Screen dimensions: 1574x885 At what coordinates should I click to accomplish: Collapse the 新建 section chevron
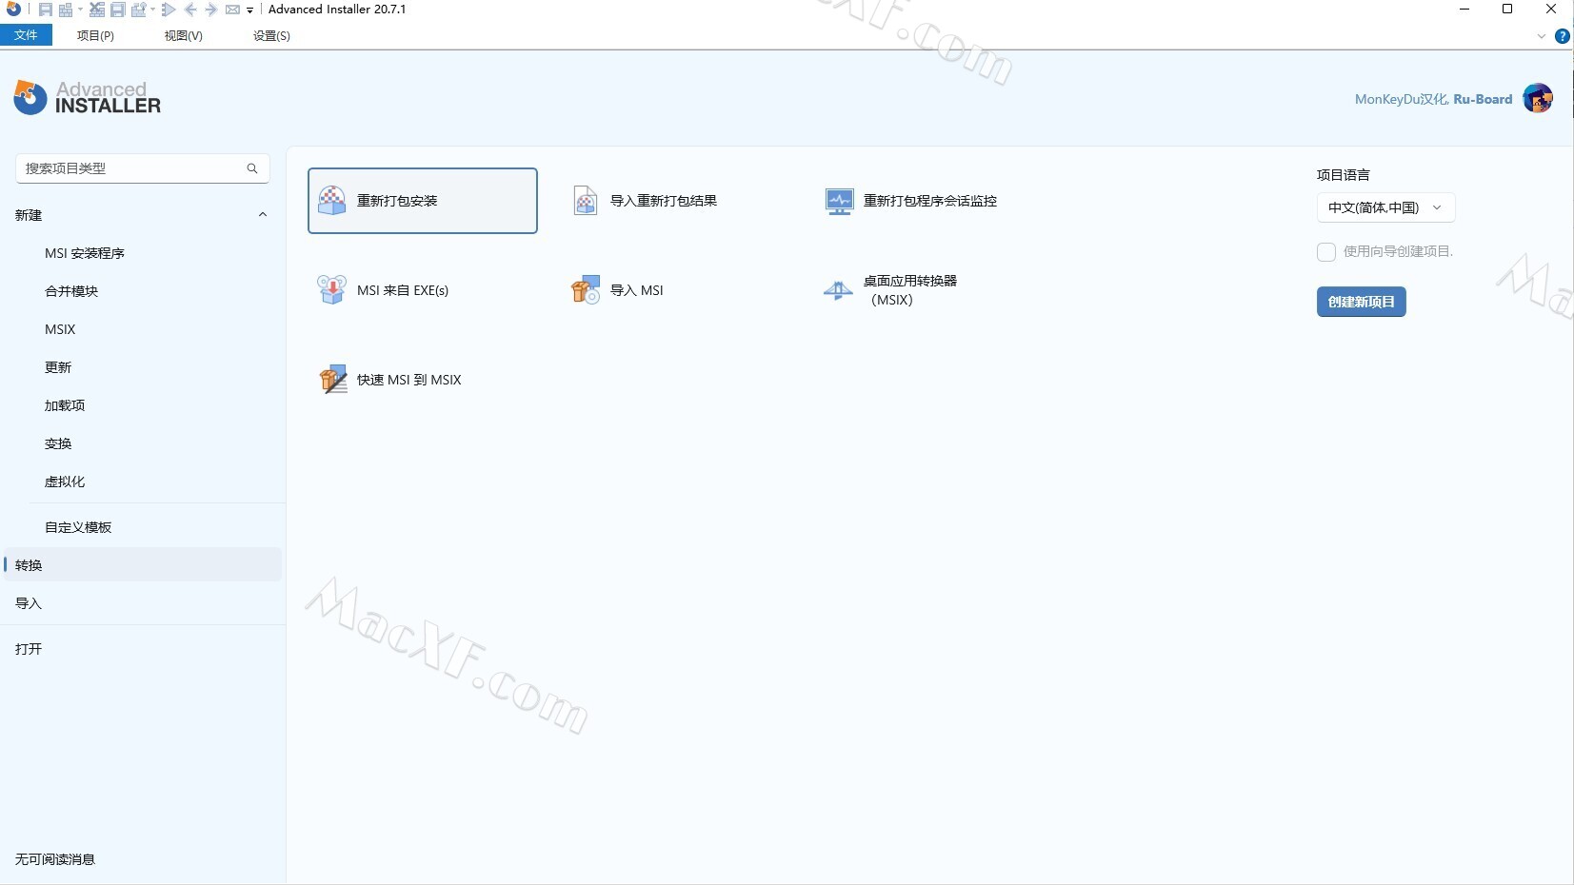[263, 215]
